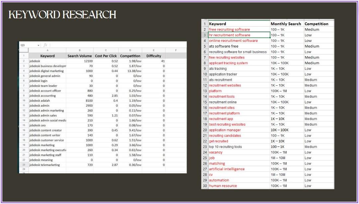
Task: Select the 'jobdesk digital marketing' cell
Action: click(46, 71)
